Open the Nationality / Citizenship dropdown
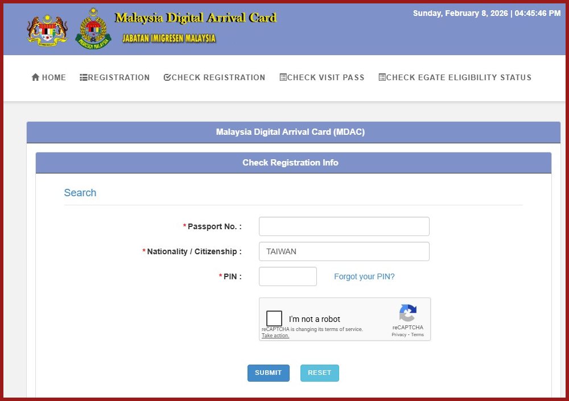Image resolution: width=569 pixels, height=401 pixels. click(x=344, y=251)
